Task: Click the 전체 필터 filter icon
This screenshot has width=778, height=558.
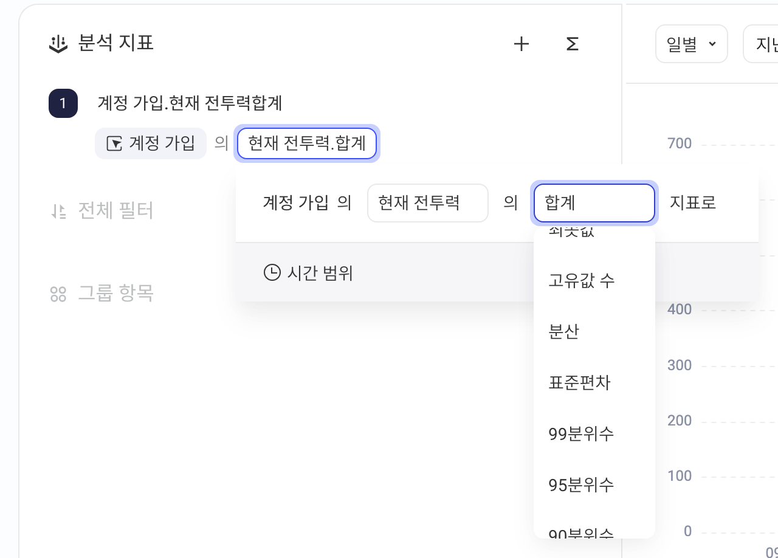Action: pyautogui.click(x=58, y=212)
